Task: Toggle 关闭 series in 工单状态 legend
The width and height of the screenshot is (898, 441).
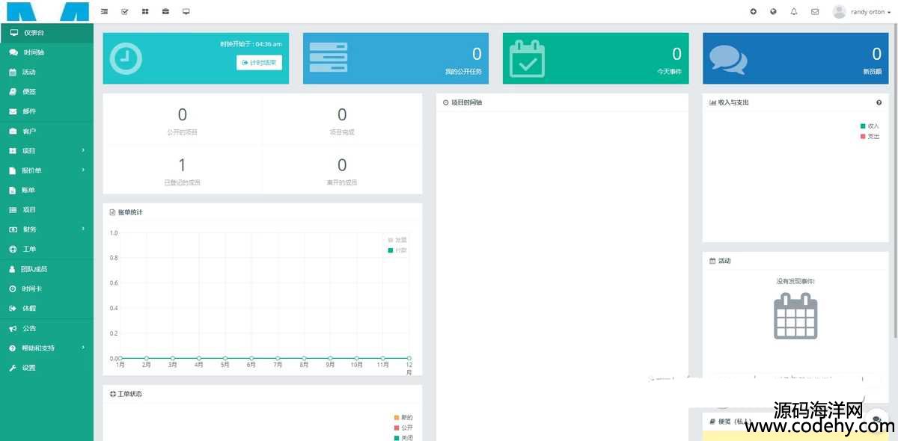Action: (x=403, y=437)
